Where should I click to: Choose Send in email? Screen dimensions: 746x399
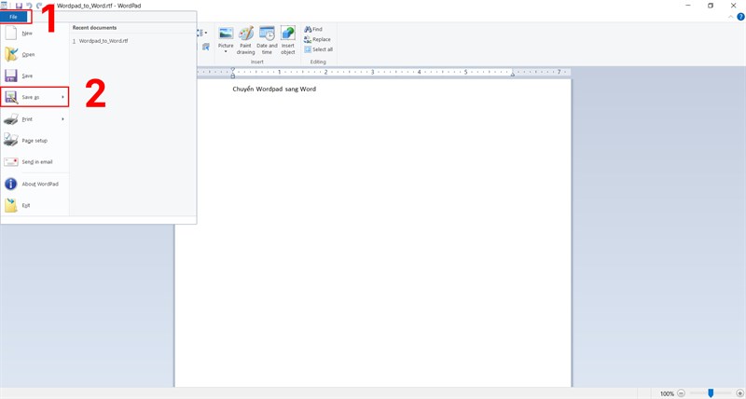point(35,162)
